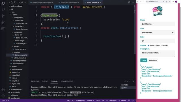Refresh the explorer file tree
The height and width of the screenshot is (102, 181).
point(19,3)
